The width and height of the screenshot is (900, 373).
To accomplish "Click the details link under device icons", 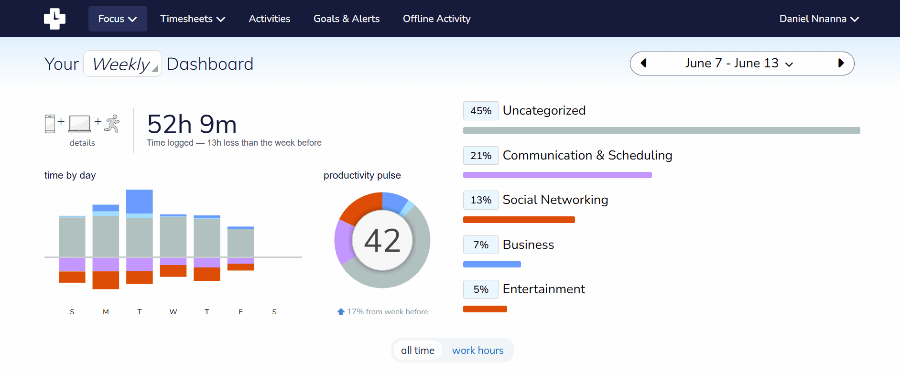I will (82, 143).
